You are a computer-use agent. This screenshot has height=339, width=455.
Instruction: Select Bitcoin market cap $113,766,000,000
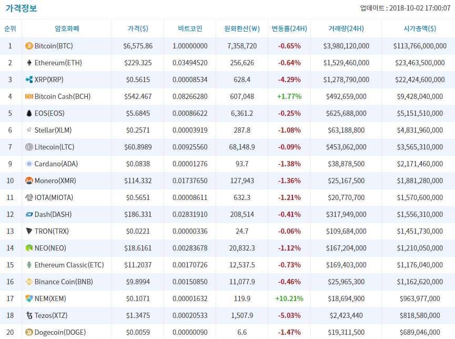(x=420, y=46)
